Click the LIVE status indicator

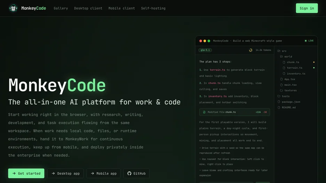(x=309, y=41)
